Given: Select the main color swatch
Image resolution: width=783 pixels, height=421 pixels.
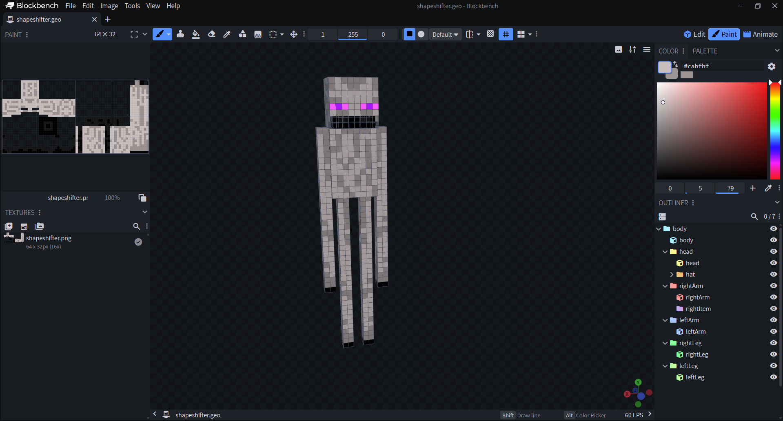Looking at the screenshot, I should [665, 67].
